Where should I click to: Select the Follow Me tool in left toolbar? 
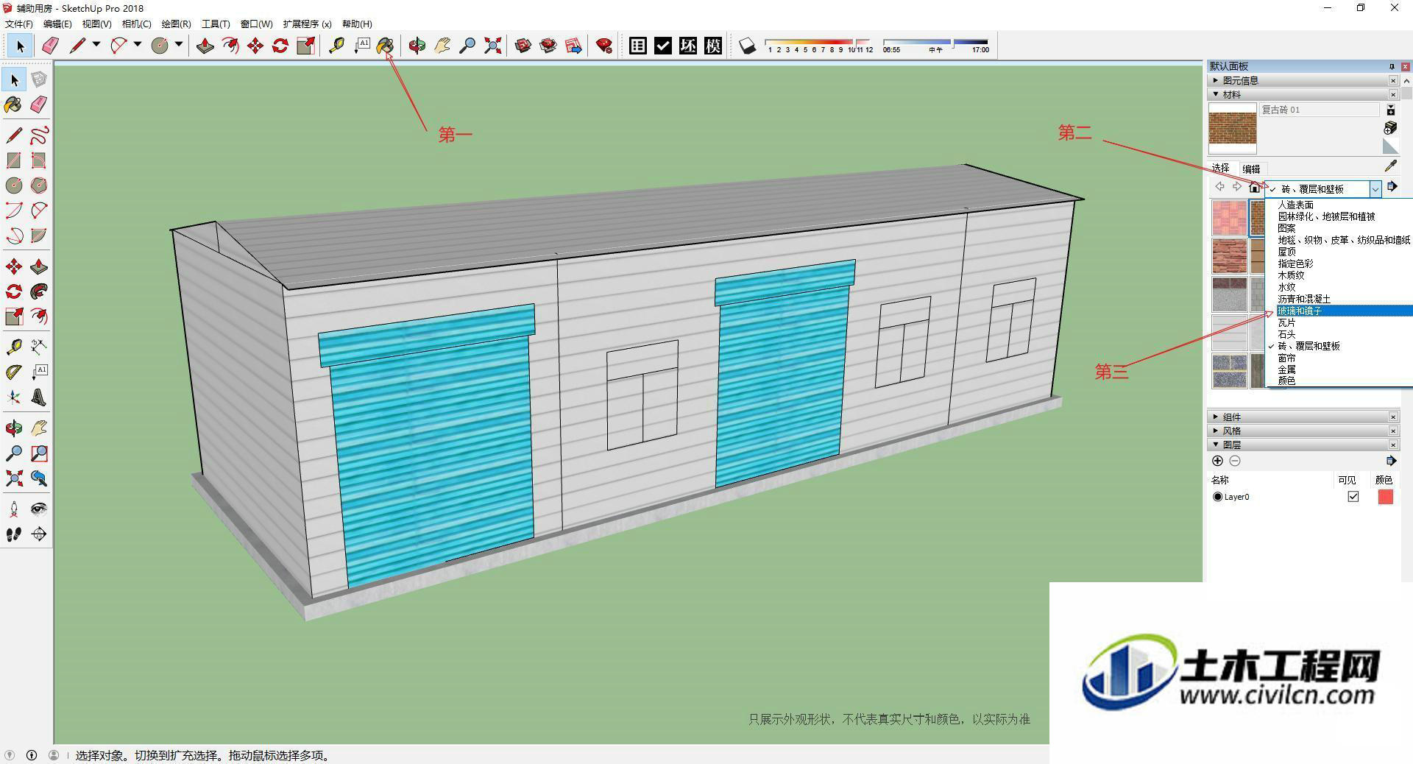click(x=39, y=291)
